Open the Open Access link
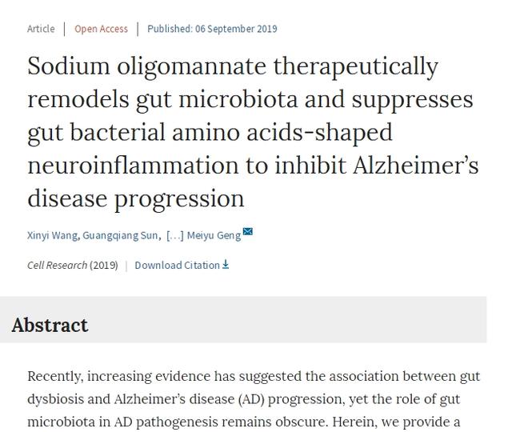 point(101,29)
